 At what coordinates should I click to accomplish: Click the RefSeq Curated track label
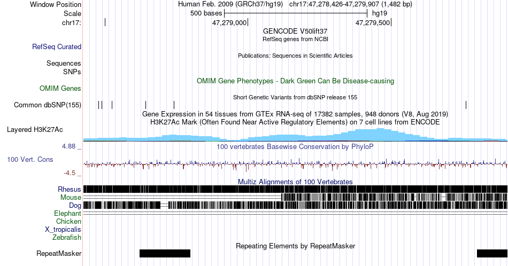pos(57,46)
